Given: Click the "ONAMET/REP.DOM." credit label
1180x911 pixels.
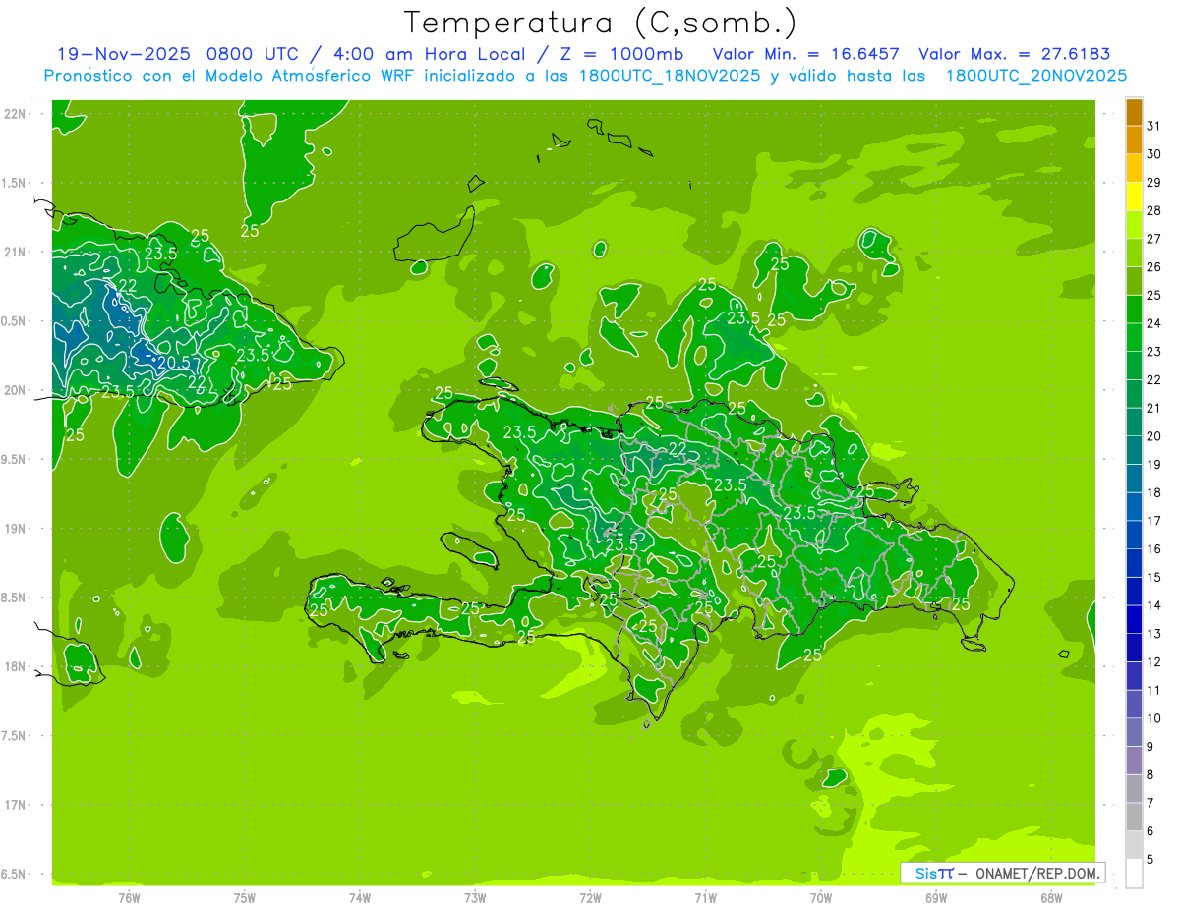Looking at the screenshot, I should pyautogui.click(x=1037, y=873).
